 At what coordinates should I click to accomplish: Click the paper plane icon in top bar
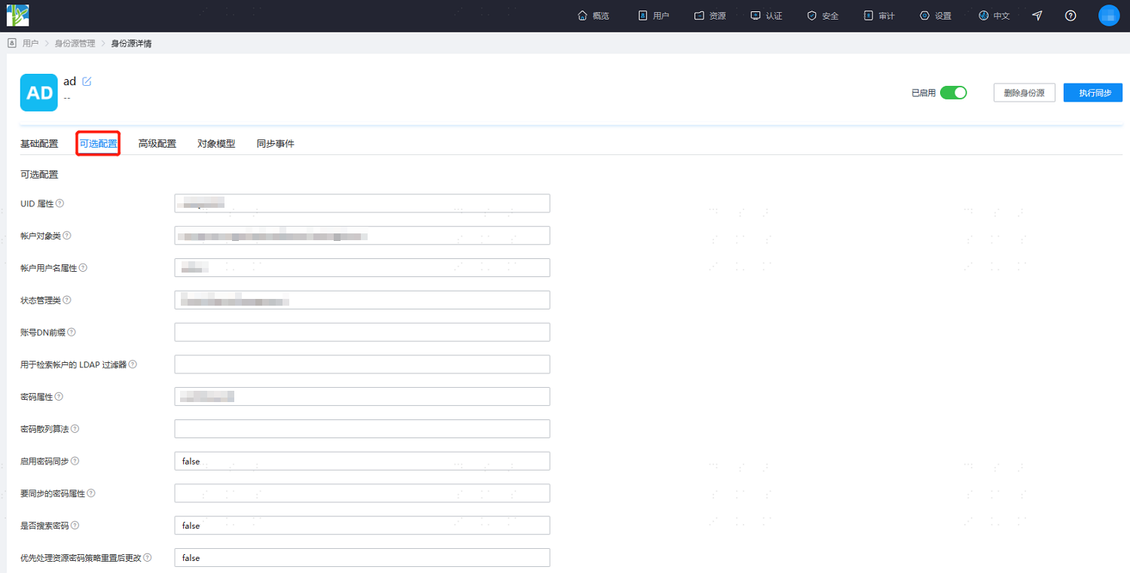coord(1037,16)
